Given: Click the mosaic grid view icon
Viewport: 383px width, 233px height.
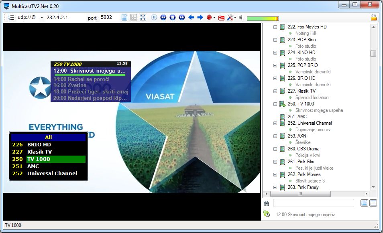Looking at the screenshot, I should pos(134,17).
